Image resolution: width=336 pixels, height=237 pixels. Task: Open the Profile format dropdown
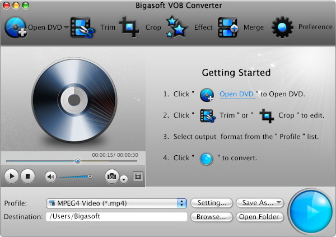click(116, 203)
